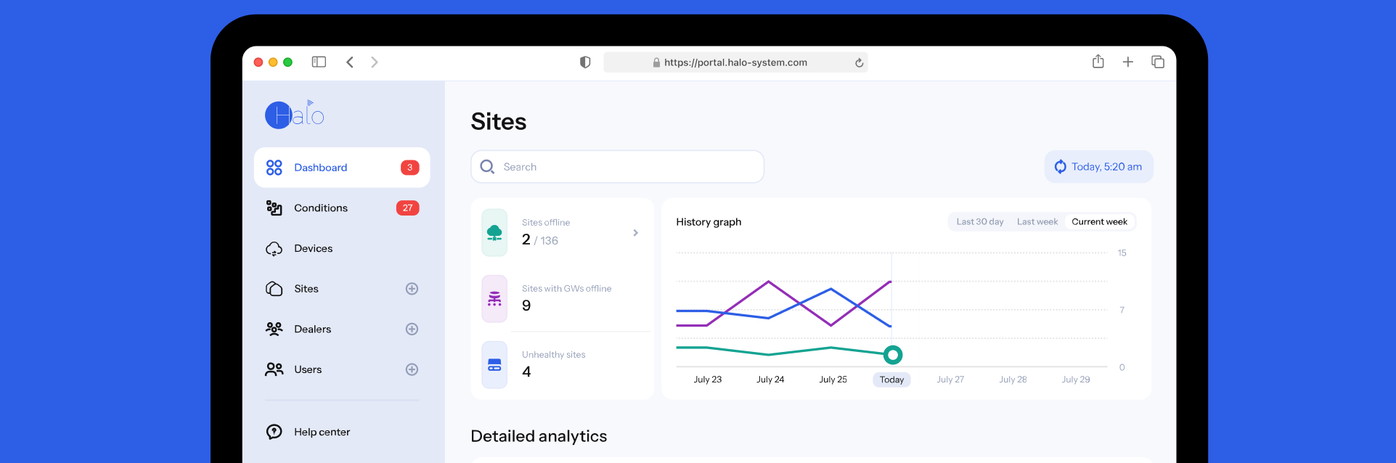Reload the page with refresh icon
The height and width of the screenshot is (463, 1396).
859,62
